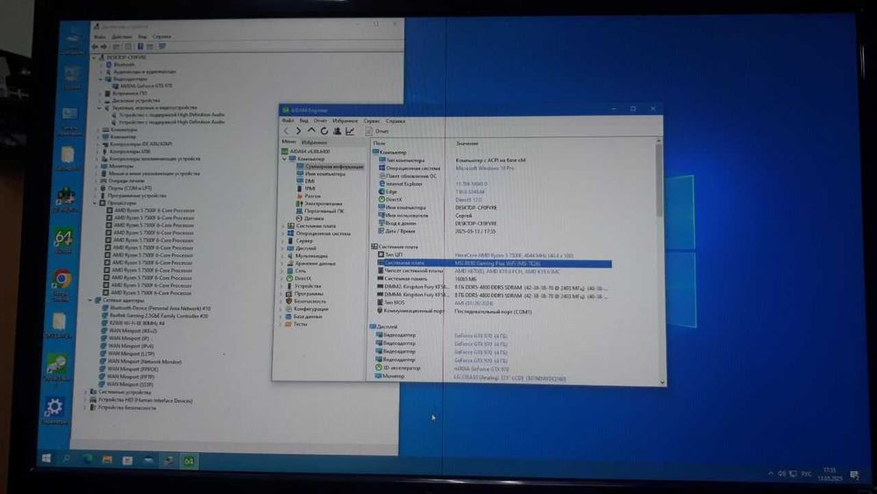The image size is (877, 494).
Task: Expand the Системная плата node in AIDA64 tree
Action: pyautogui.click(x=282, y=226)
